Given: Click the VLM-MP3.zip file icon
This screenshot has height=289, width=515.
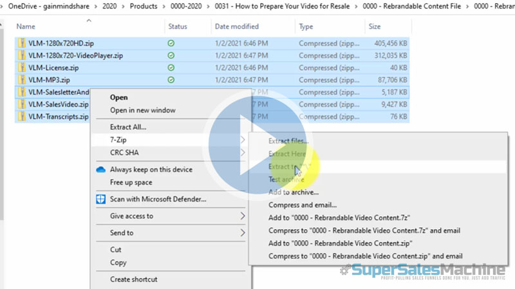Looking at the screenshot, I should (x=22, y=80).
